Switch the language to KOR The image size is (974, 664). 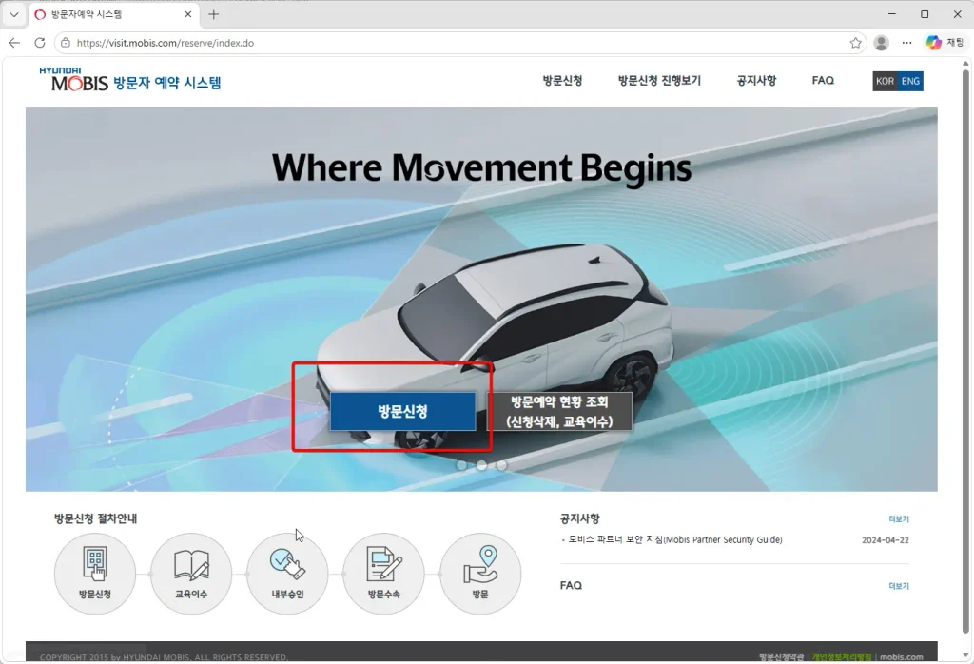coord(885,82)
